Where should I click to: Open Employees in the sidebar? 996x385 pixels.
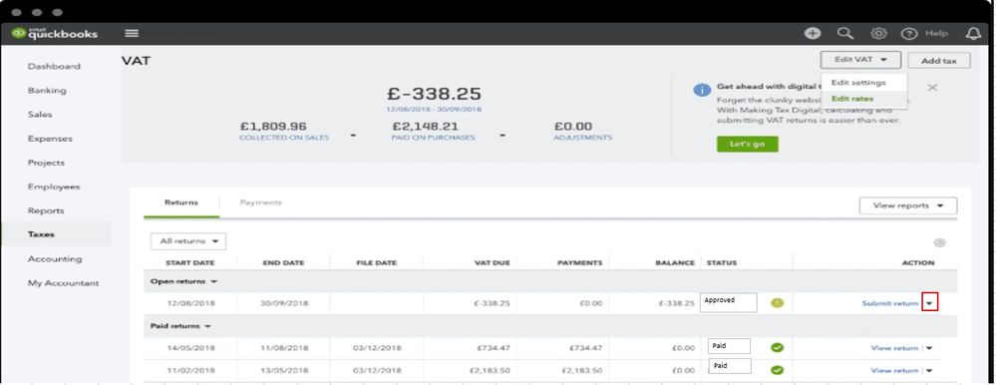click(54, 187)
